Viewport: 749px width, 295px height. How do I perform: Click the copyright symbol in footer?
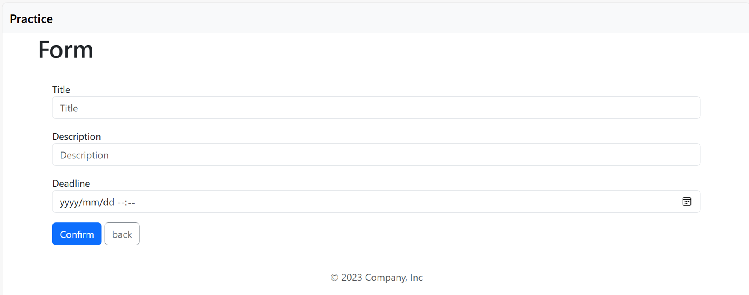click(334, 278)
